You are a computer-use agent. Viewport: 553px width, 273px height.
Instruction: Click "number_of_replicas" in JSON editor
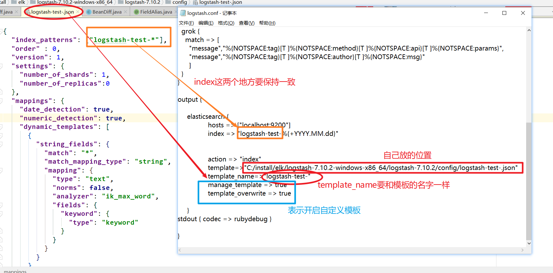(60, 83)
